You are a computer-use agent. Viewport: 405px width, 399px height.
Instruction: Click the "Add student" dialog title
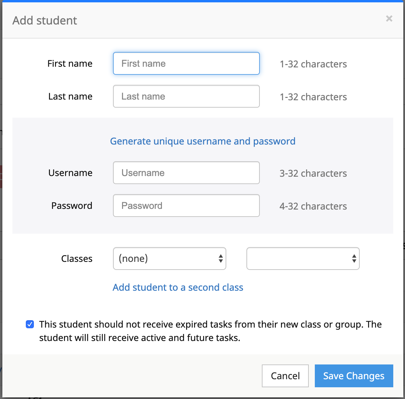[45, 21]
